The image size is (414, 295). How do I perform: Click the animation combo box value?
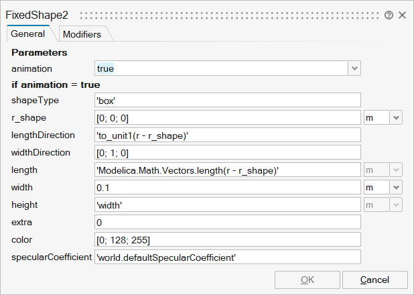pyautogui.click(x=221, y=68)
